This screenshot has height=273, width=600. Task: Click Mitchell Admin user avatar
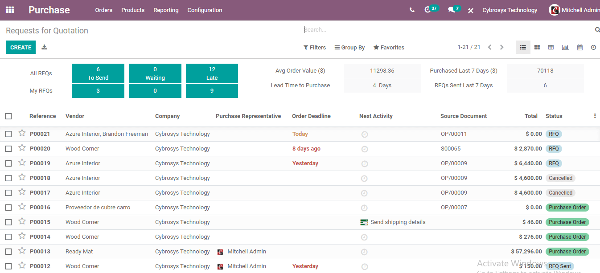(554, 10)
